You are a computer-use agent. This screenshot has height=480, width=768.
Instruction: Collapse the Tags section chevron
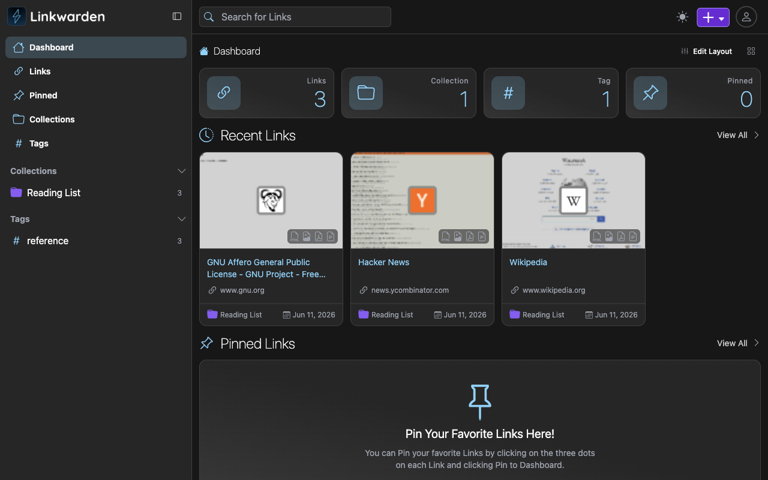(x=182, y=219)
